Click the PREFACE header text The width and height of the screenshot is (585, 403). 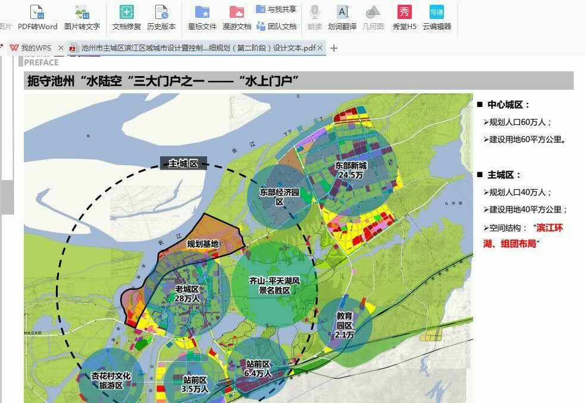pyautogui.click(x=42, y=62)
